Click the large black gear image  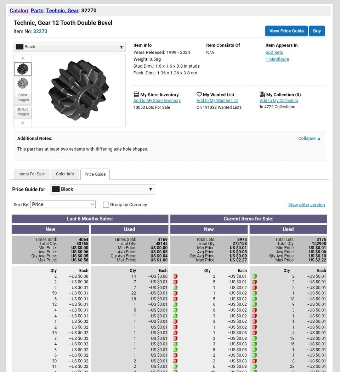point(79,90)
